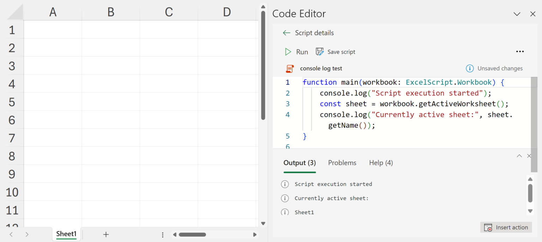Screen dimensions: 542x242
Task: Click the previous sheet navigation arrow
Action: coord(11,234)
